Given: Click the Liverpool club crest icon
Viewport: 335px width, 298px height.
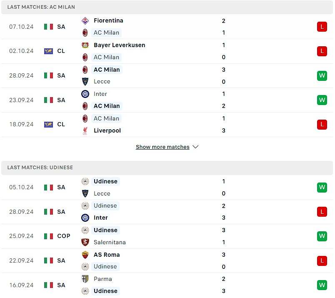Looking at the screenshot, I should coord(85,130).
